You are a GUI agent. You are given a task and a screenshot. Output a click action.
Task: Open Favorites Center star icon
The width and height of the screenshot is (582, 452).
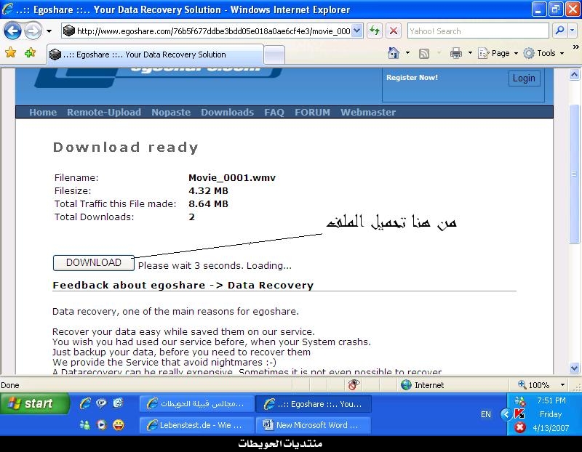pyautogui.click(x=11, y=52)
